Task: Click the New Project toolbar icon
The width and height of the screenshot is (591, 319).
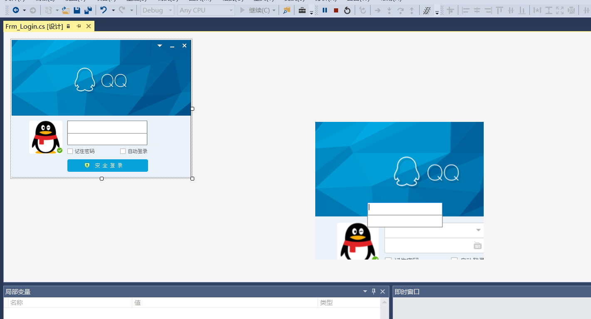Action: [49, 10]
